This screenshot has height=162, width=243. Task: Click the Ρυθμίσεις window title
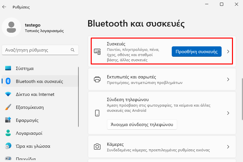click(21, 7)
